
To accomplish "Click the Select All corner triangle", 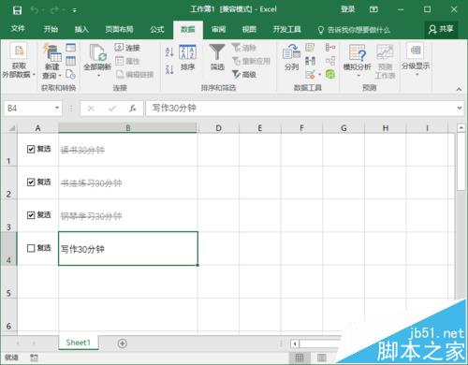I will (x=12, y=128).
